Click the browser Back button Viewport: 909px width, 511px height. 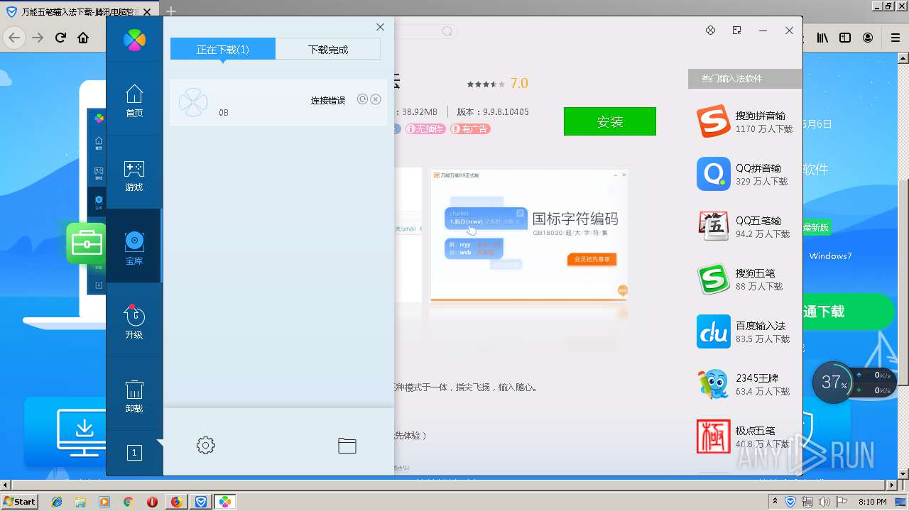pos(15,38)
